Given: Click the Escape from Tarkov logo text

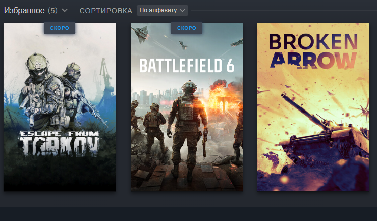Looking at the screenshot, I should 60,143.
